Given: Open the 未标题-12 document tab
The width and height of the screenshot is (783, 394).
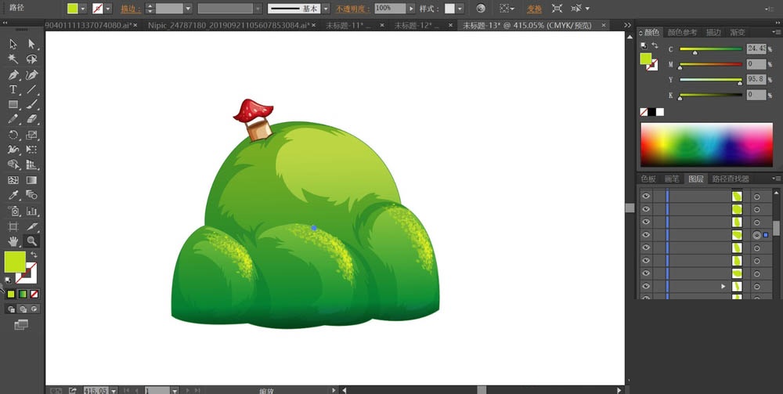Looking at the screenshot, I should pyautogui.click(x=418, y=25).
